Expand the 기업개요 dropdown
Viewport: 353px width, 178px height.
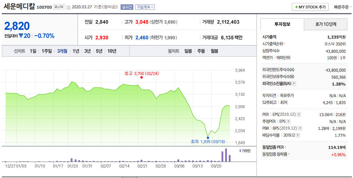(145, 7)
